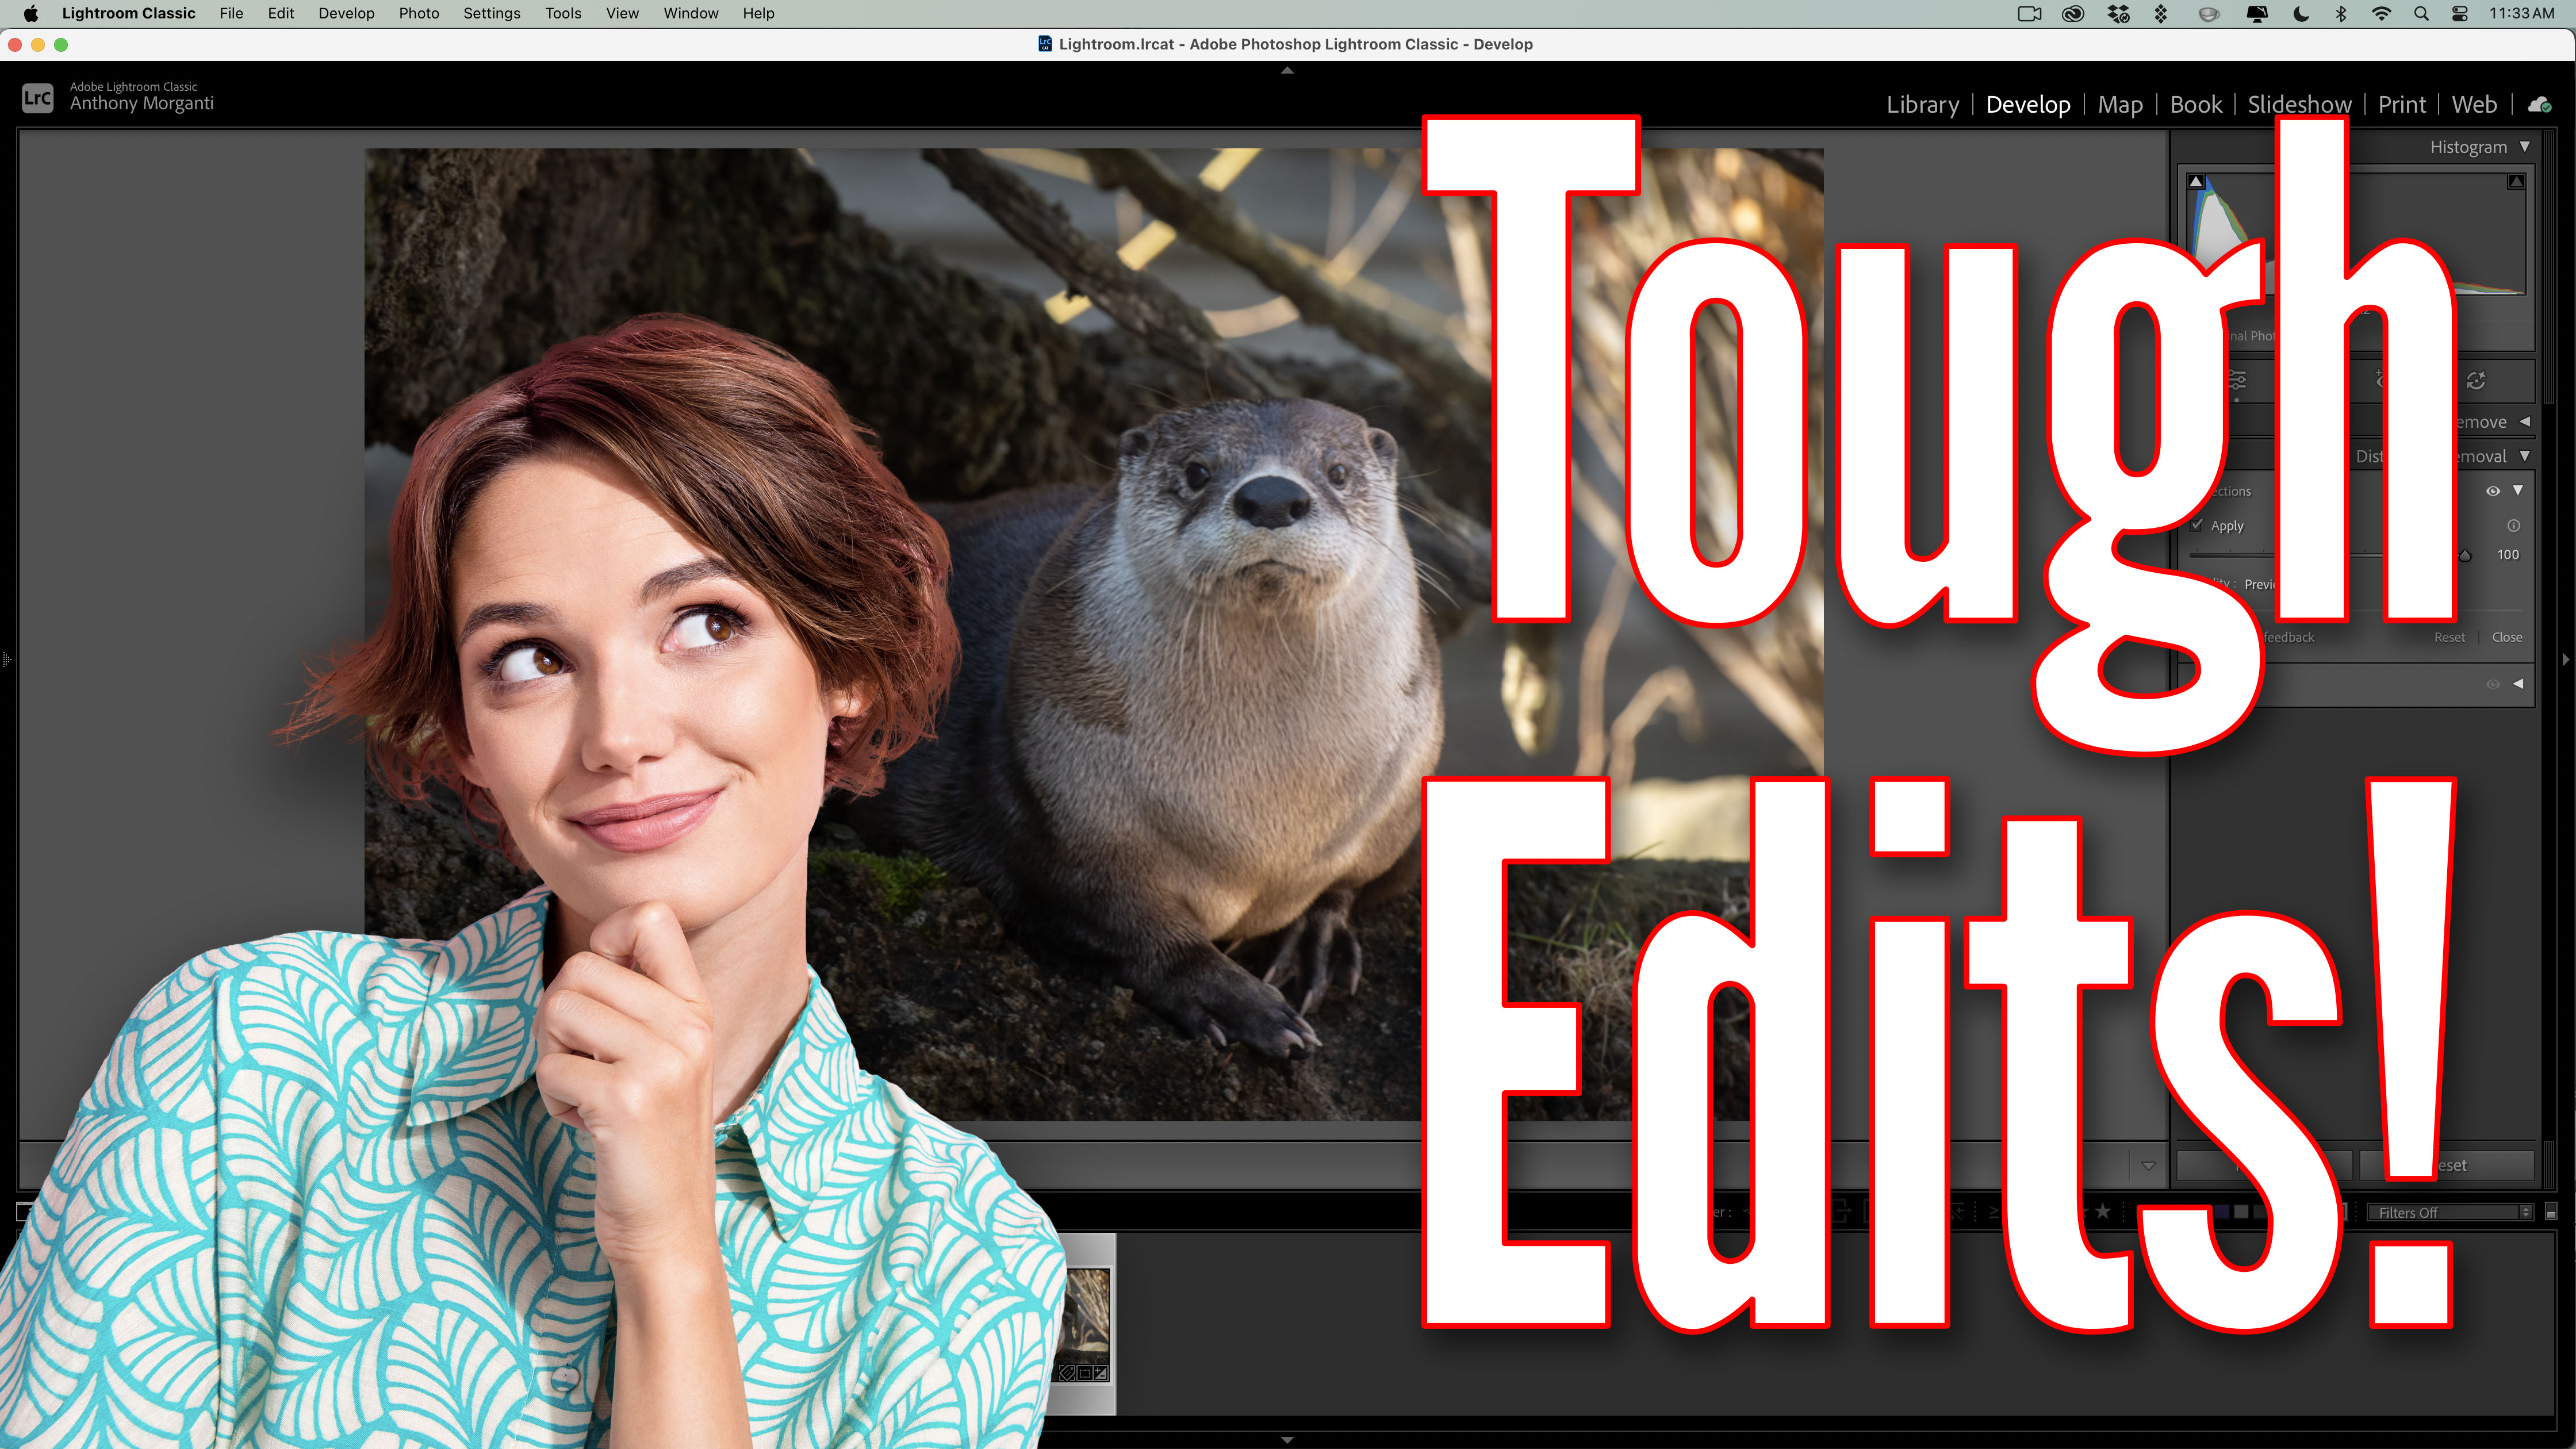Image resolution: width=2576 pixels, height=1449 pixels.
Task: Click the Reset button in Distraction Removal
Action: coord(2450,637)
